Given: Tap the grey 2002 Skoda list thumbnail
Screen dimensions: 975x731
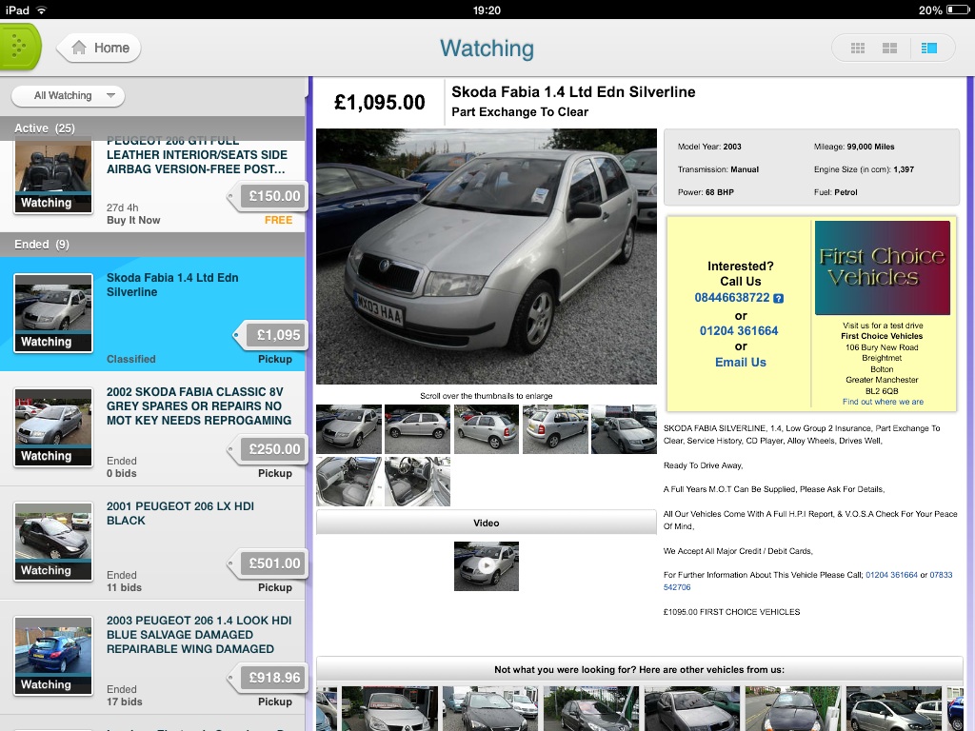Looking at the screenshot, I should click(x=53, y=427).
